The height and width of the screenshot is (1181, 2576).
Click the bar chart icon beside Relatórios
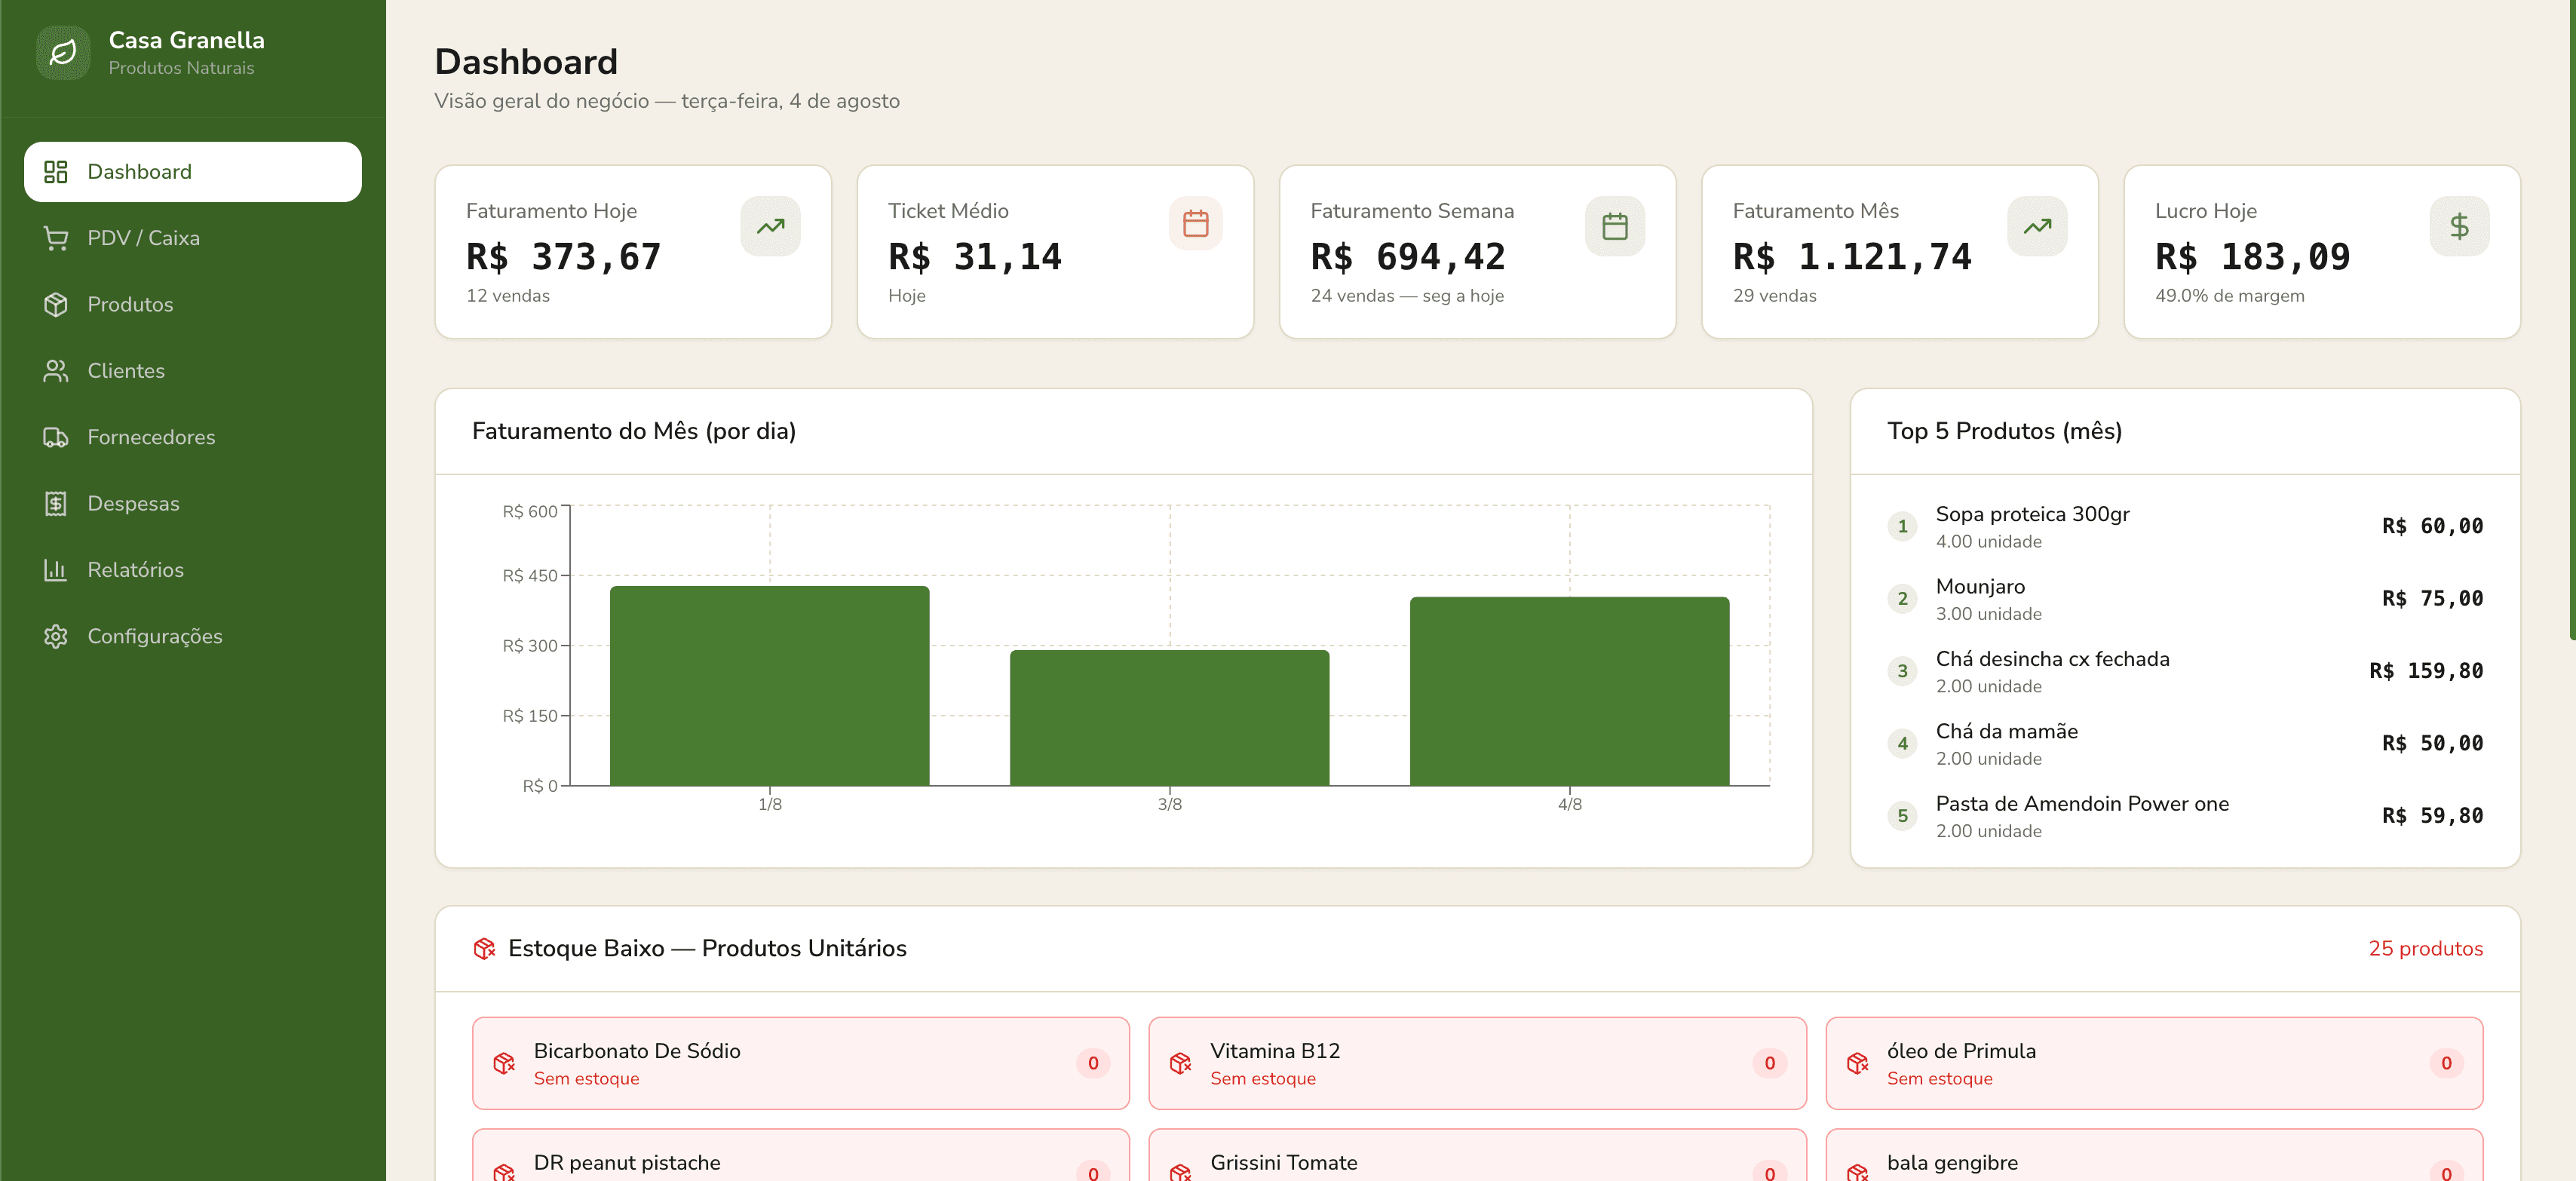click(x=56, y=570)
